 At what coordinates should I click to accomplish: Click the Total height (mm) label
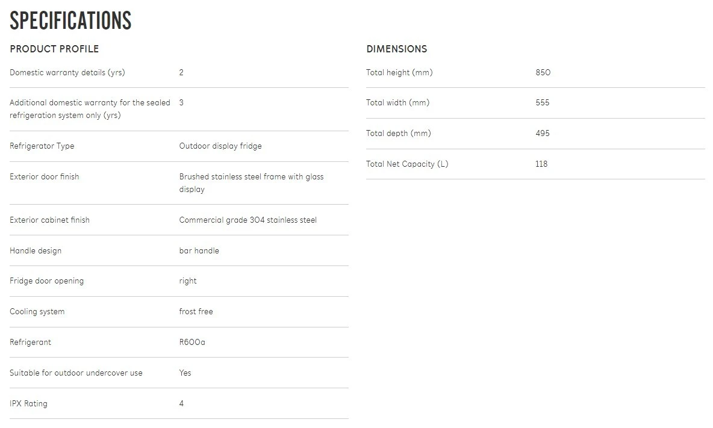(x=399, y=73)
